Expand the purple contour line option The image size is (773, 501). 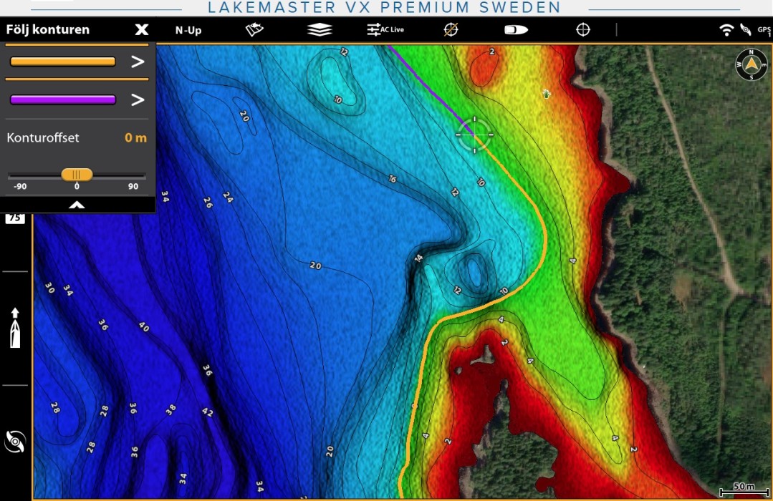tap(138, 99)
